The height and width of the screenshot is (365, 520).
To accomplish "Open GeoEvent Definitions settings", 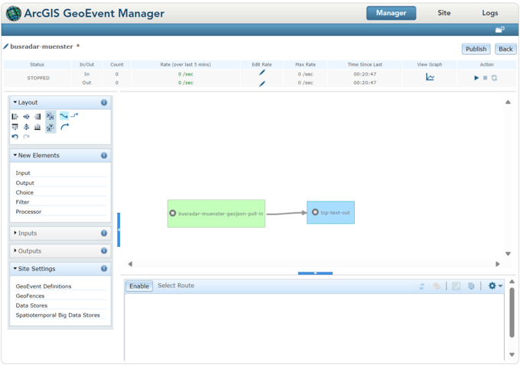I will (x=44, y=286).
